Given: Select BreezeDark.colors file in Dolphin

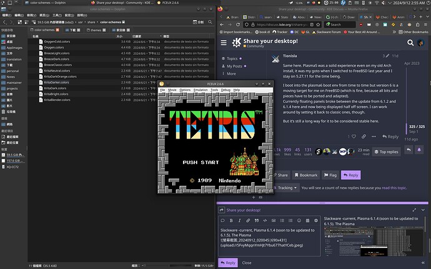Looking at the screenshot, I should pos(57,59).
